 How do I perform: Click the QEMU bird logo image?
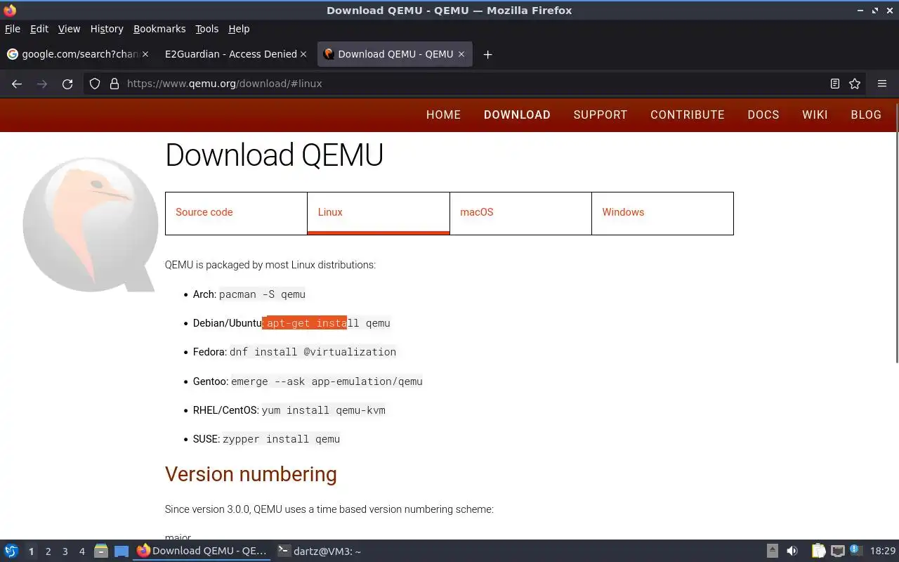pos(90,223)
